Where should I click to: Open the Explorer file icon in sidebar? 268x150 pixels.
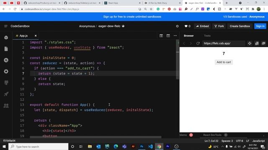6,49
